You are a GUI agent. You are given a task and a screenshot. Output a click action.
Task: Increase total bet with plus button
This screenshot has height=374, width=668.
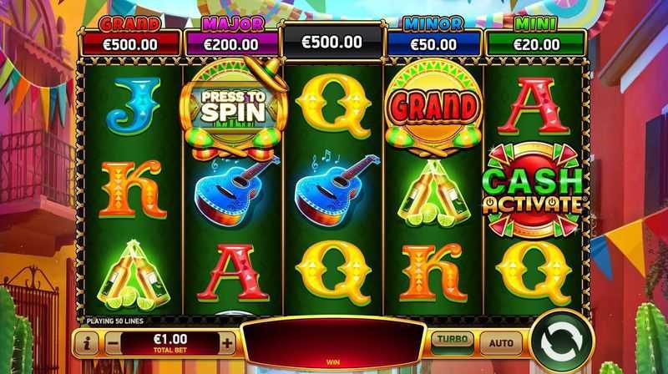point(227,343)
